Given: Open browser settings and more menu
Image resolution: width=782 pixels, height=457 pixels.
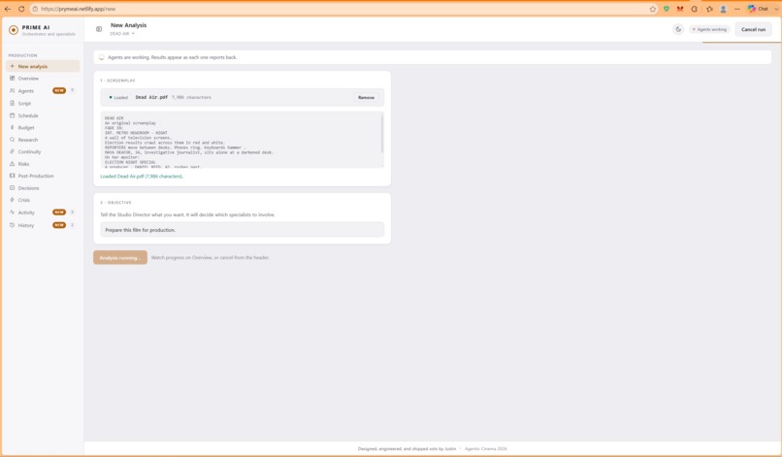Looking at the screenshot, I should 737,9.
